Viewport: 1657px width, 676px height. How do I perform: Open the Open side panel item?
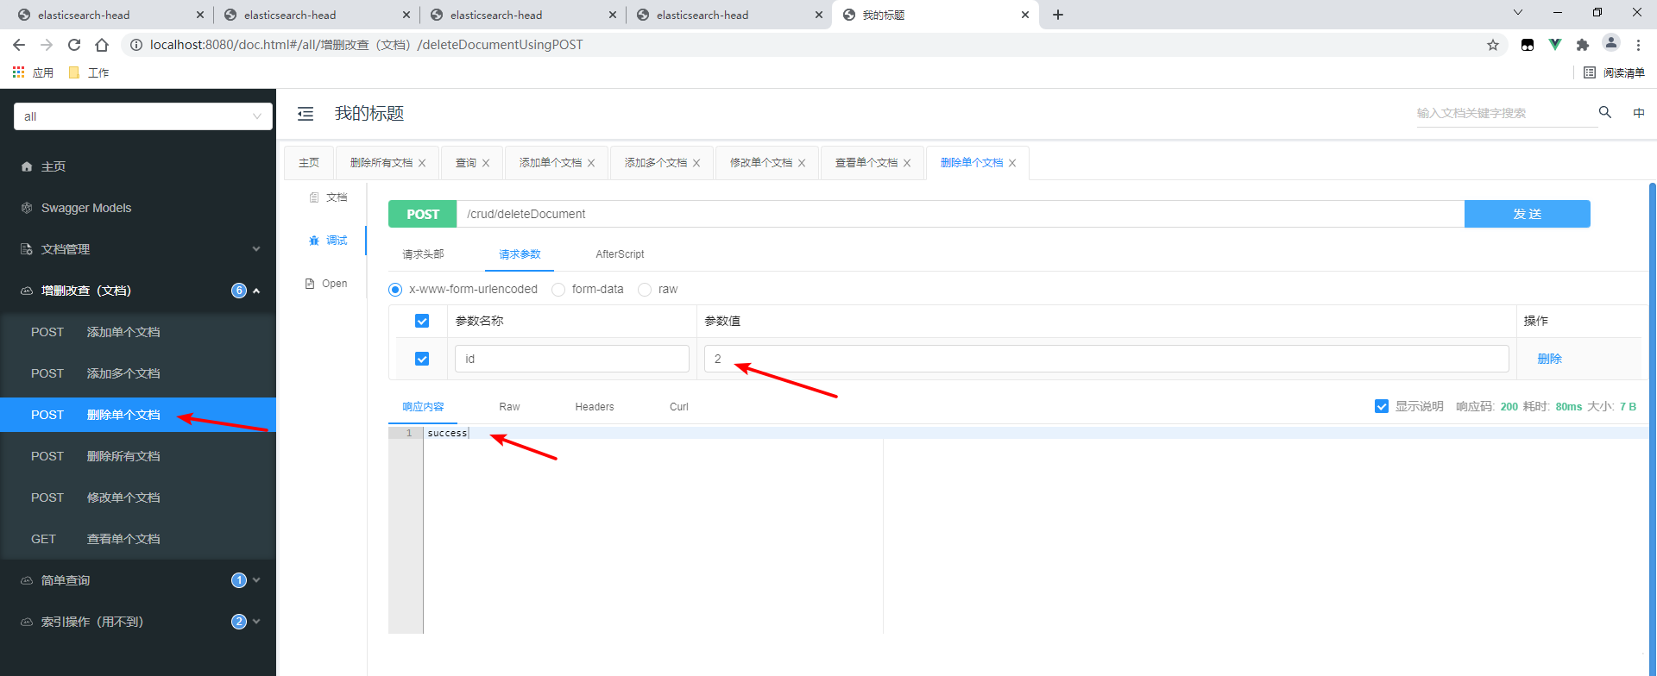point(326,284)
